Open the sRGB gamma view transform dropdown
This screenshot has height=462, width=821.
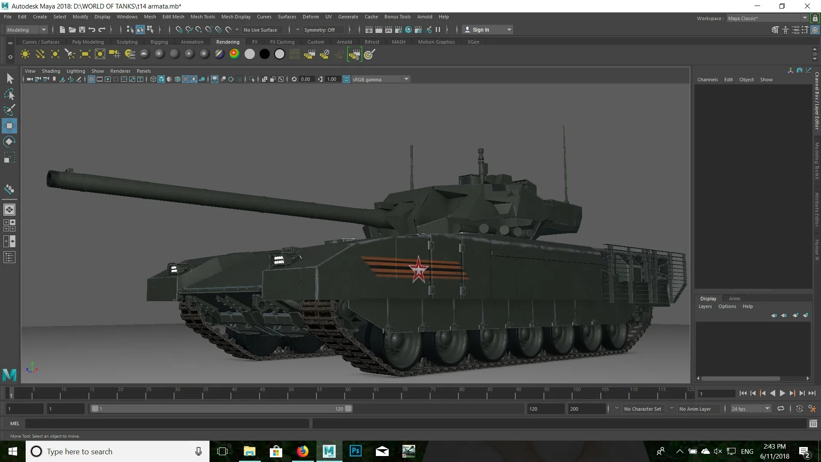pyautogui.click(x=381, y=79)
